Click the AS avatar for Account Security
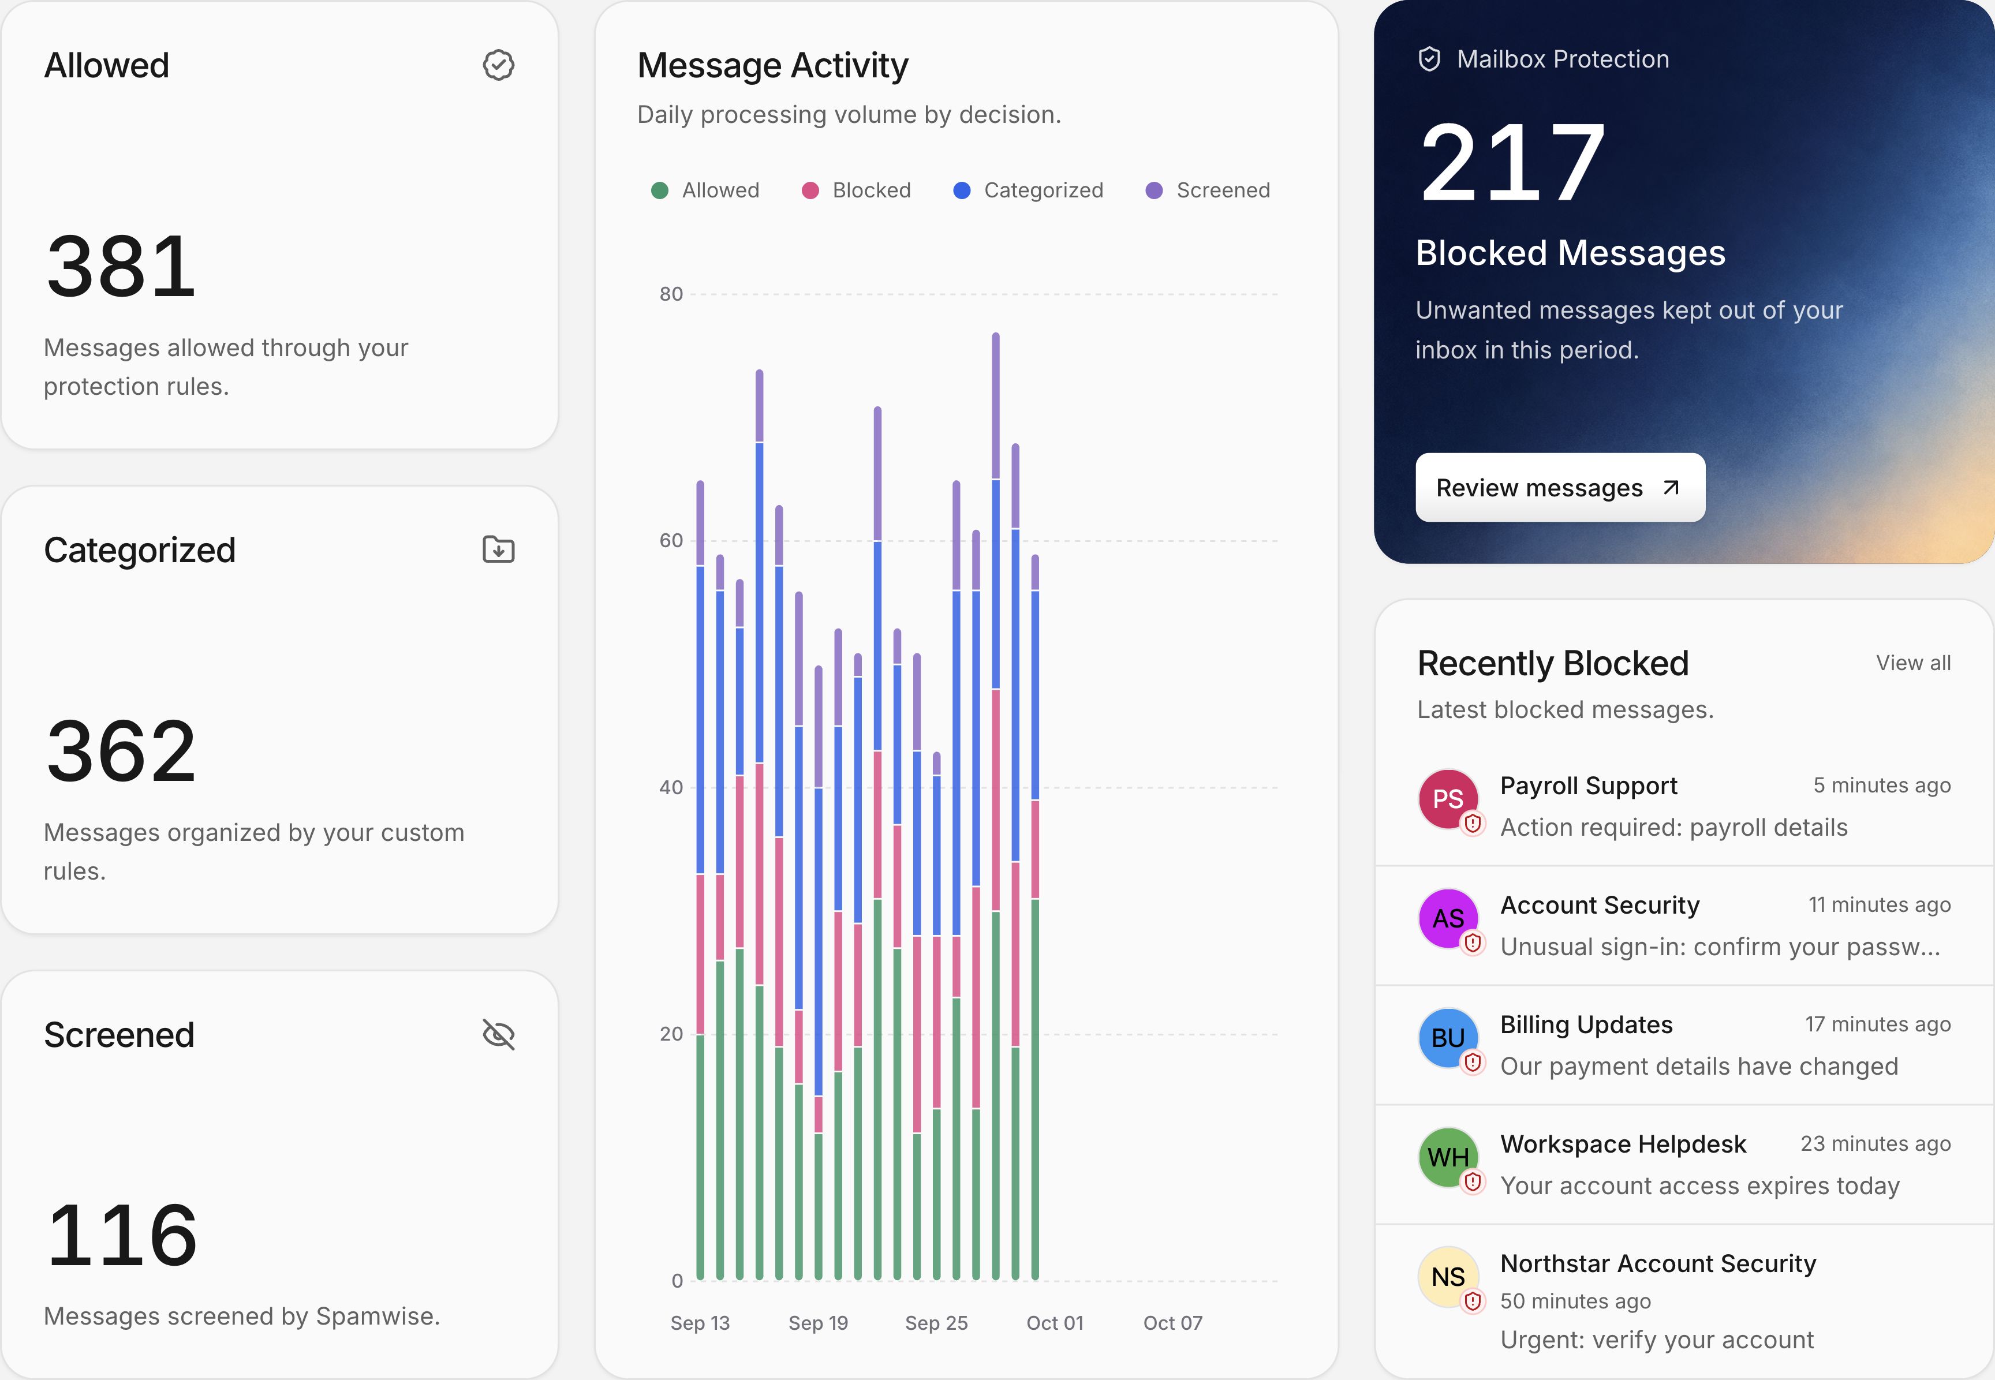Screen dimensions: 1995x1380 [x=1448, y=918]
